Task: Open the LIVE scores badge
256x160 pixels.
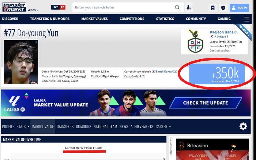Action: [x=59, y=7]
